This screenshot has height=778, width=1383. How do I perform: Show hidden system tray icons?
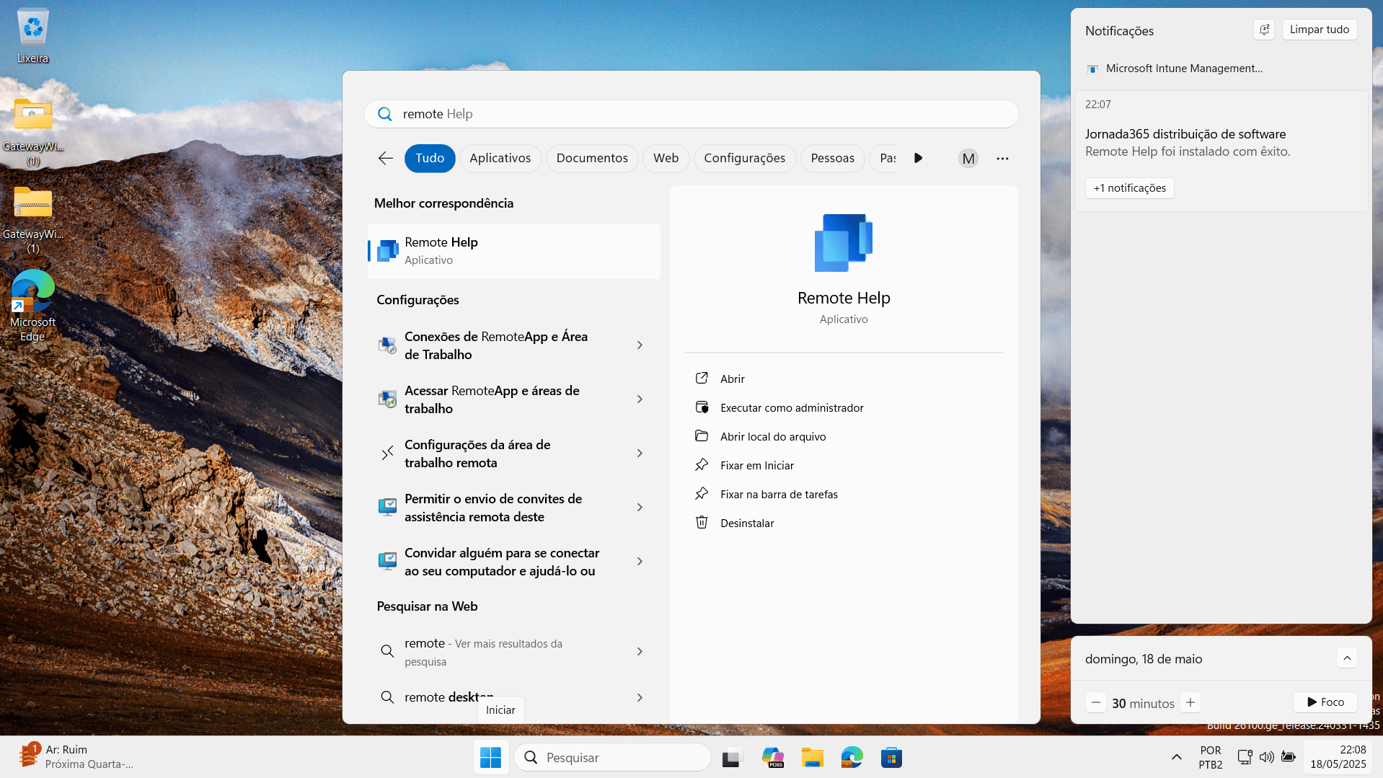tap(1176, 757)
